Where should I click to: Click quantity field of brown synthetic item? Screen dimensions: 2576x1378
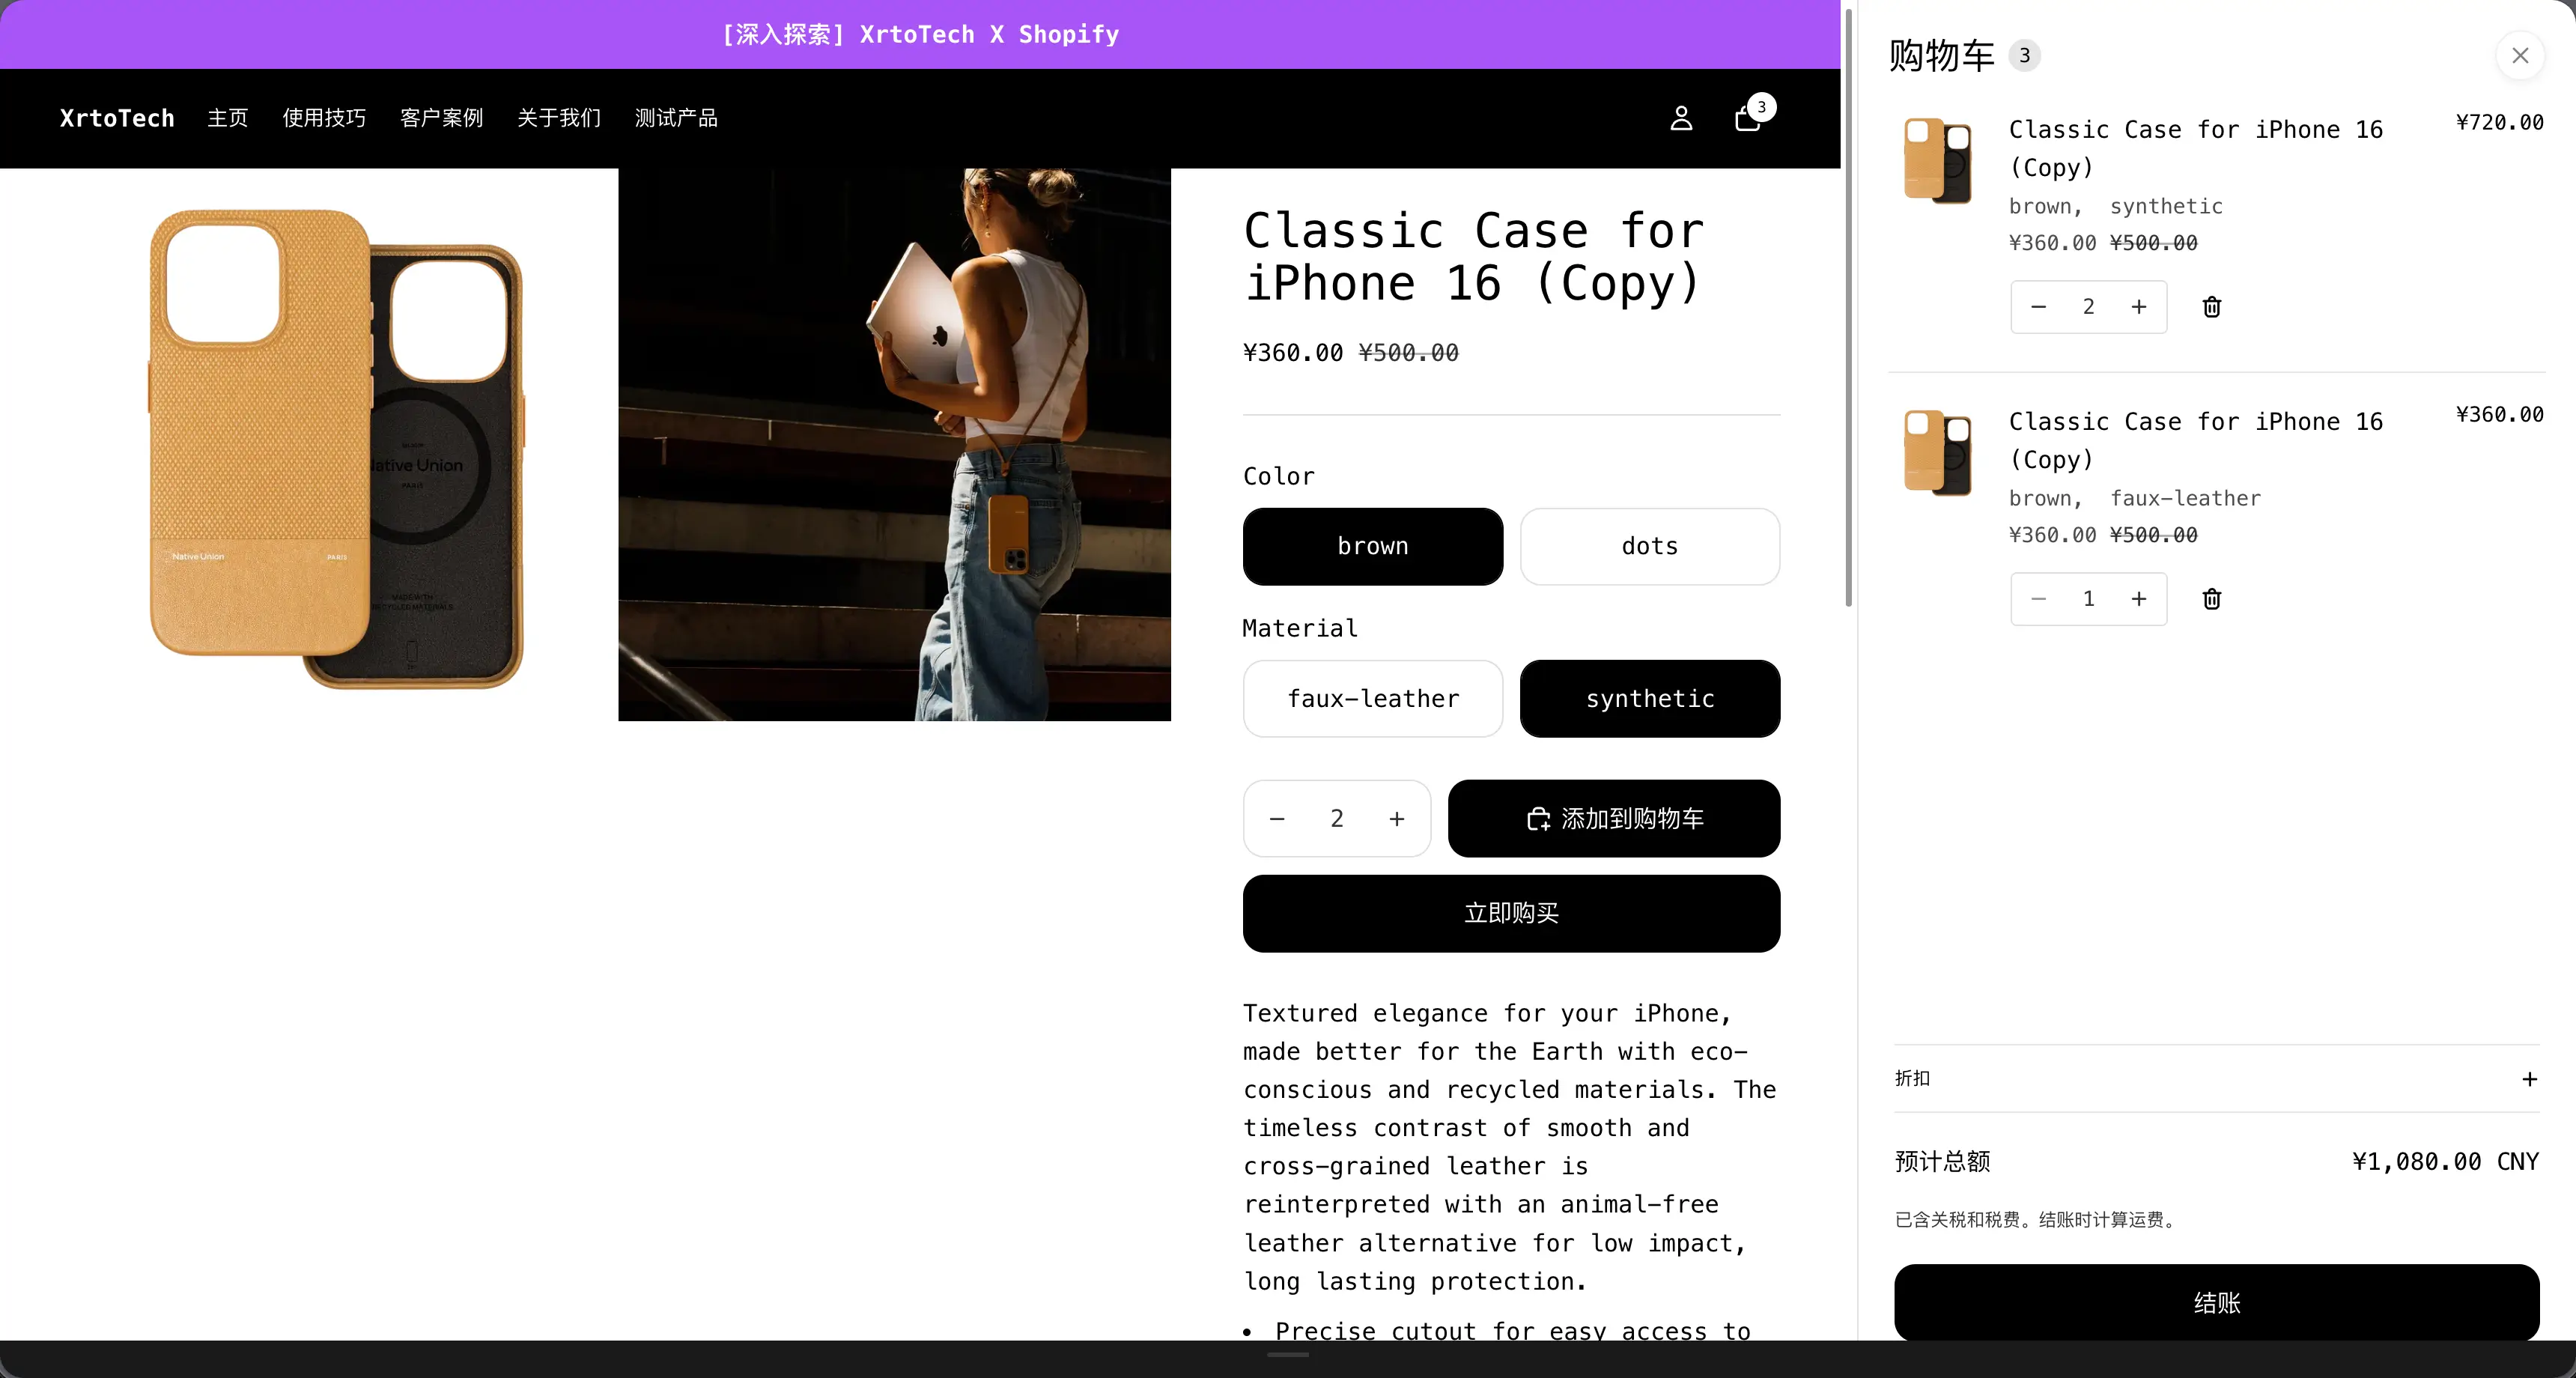point(2089,307)
